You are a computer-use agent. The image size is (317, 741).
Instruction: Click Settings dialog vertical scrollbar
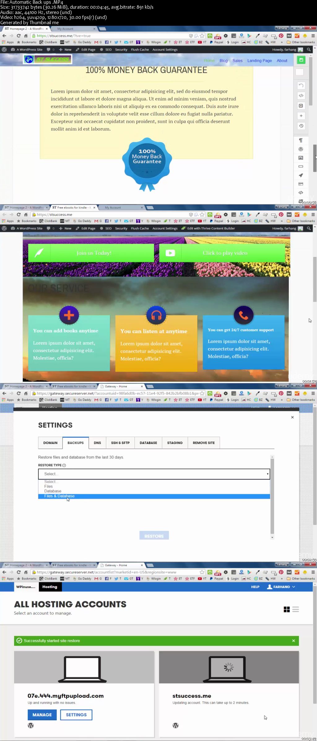point(272,497)
